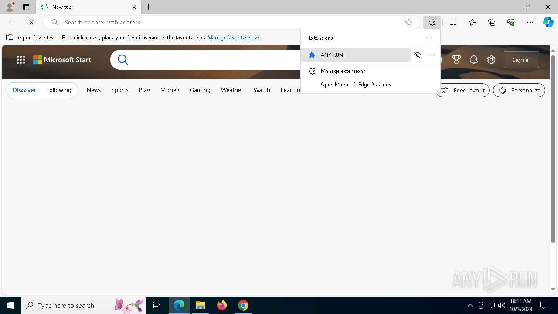This screenshot has height=314, width=558.
Task: Click Sign in button
Action: 521,60
